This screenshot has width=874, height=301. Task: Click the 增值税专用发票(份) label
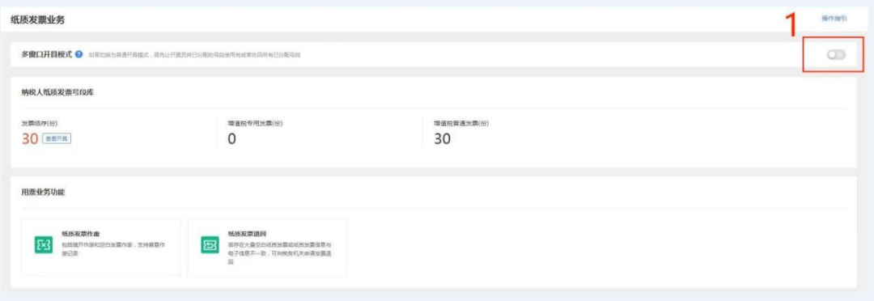click(254, 123)
